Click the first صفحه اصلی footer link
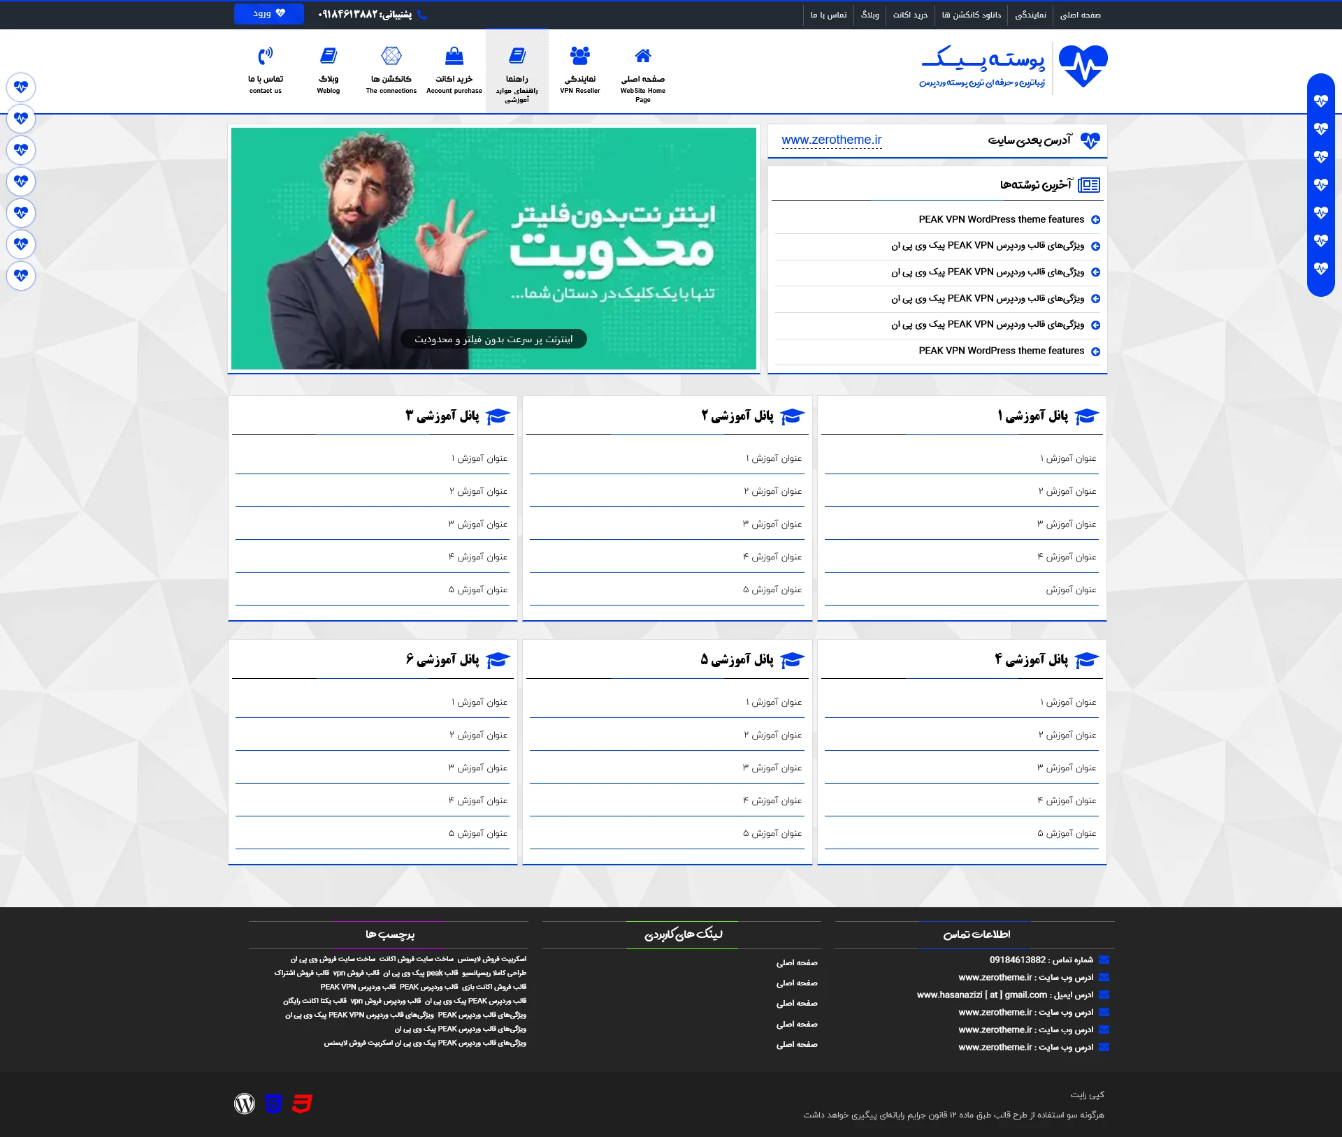 click(797, 962)
